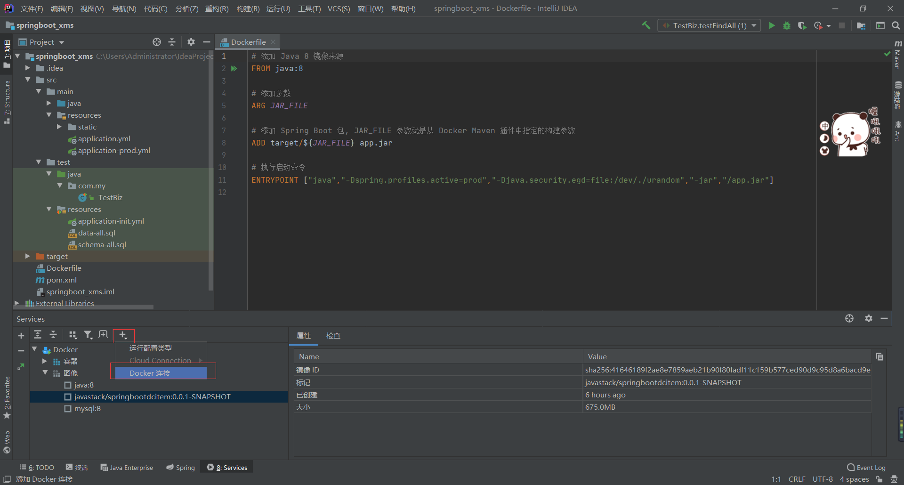Click the sha256 镜像 ID value cell
The width and height of the screenshot is (904, 485).
pyautogui.click(x=727, y=370)
